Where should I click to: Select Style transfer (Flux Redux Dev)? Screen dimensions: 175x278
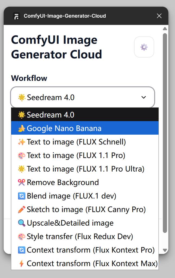click(80, 236)
